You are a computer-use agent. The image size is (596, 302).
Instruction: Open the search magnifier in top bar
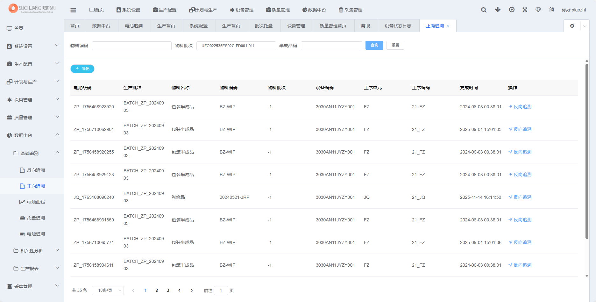(x=484, y=10)
